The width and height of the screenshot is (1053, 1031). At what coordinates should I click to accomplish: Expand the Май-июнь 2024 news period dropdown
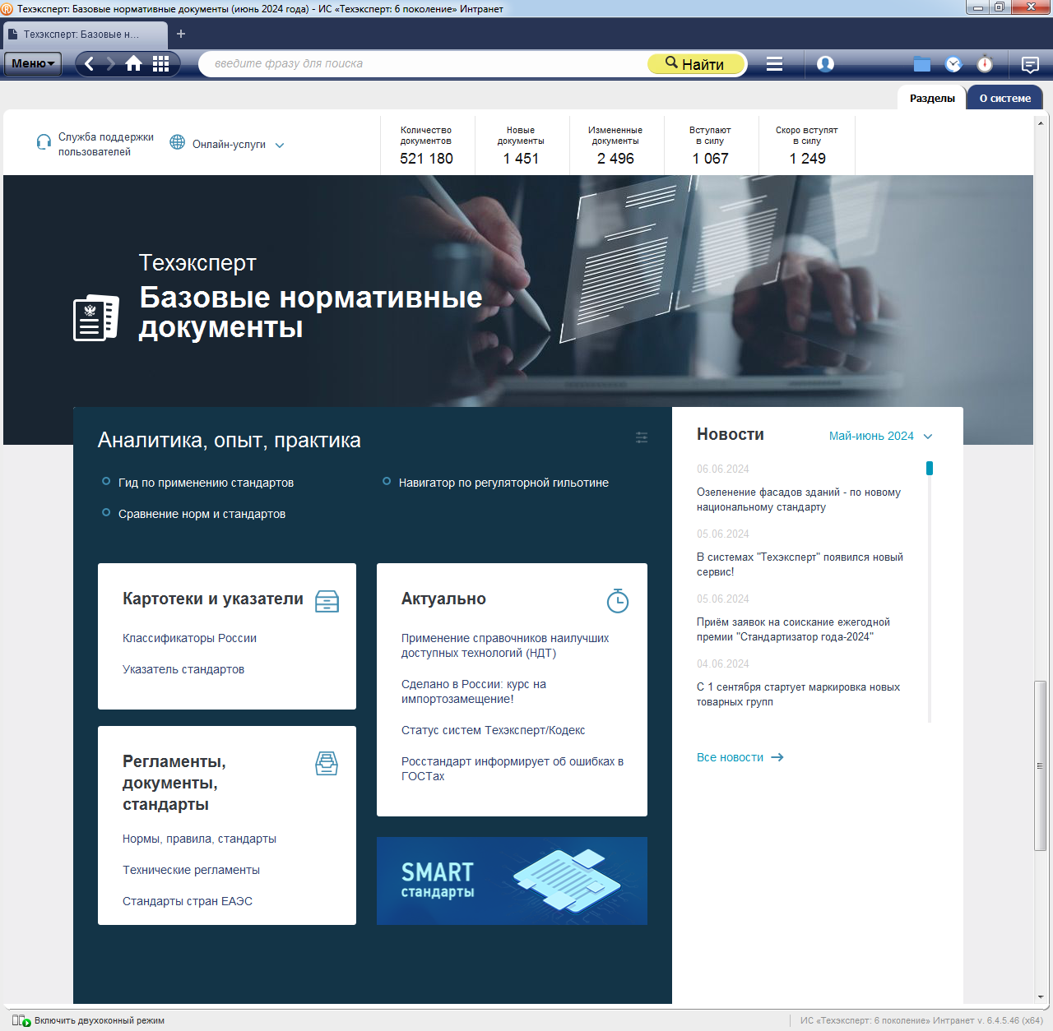[x=880, y=436]
